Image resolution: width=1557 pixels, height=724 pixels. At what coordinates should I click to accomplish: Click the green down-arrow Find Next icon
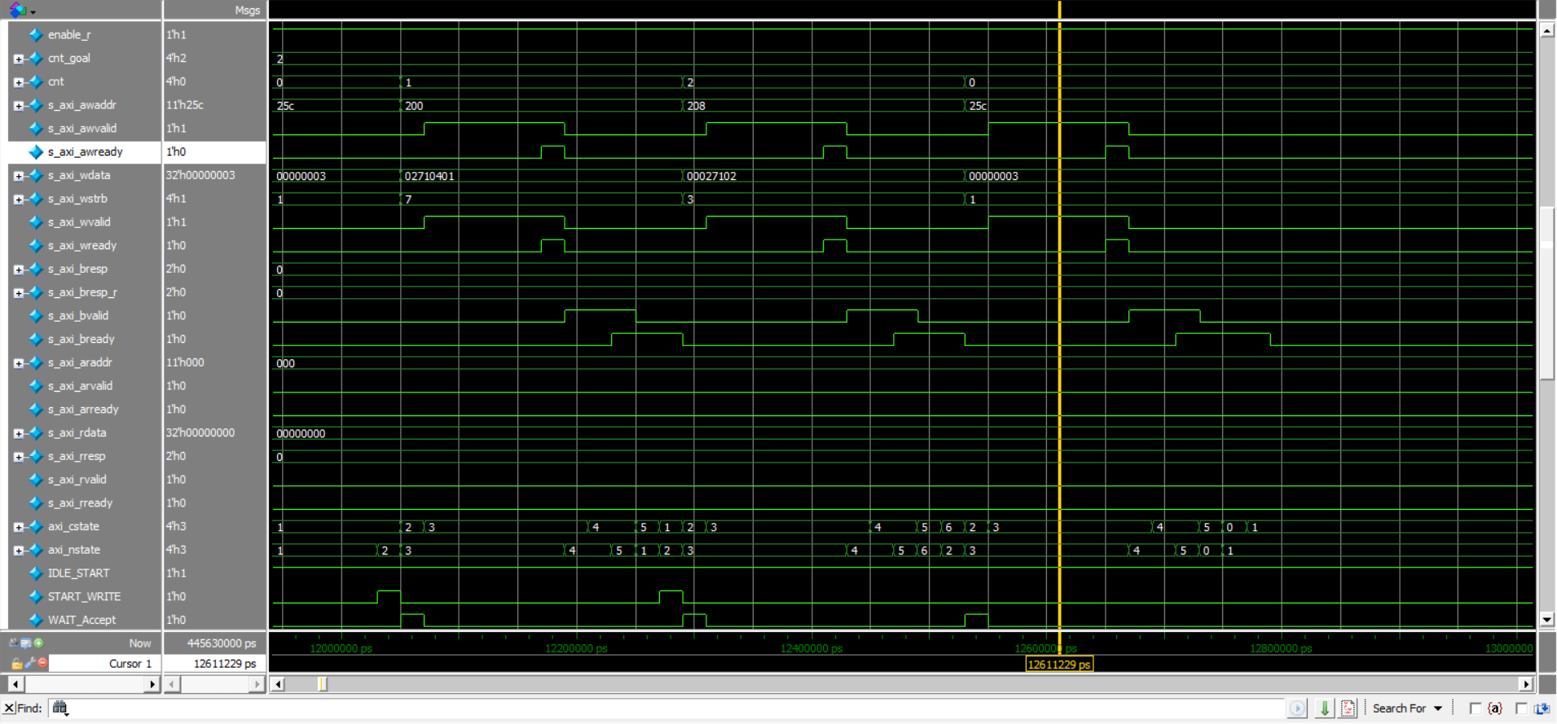(x=1324, y=709)
